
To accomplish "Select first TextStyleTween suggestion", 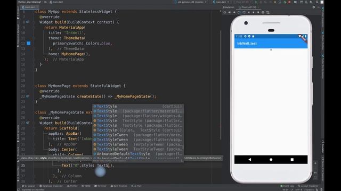I will [138, 135].
